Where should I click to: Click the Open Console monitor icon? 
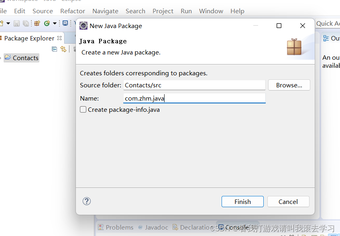pos(65,24)
